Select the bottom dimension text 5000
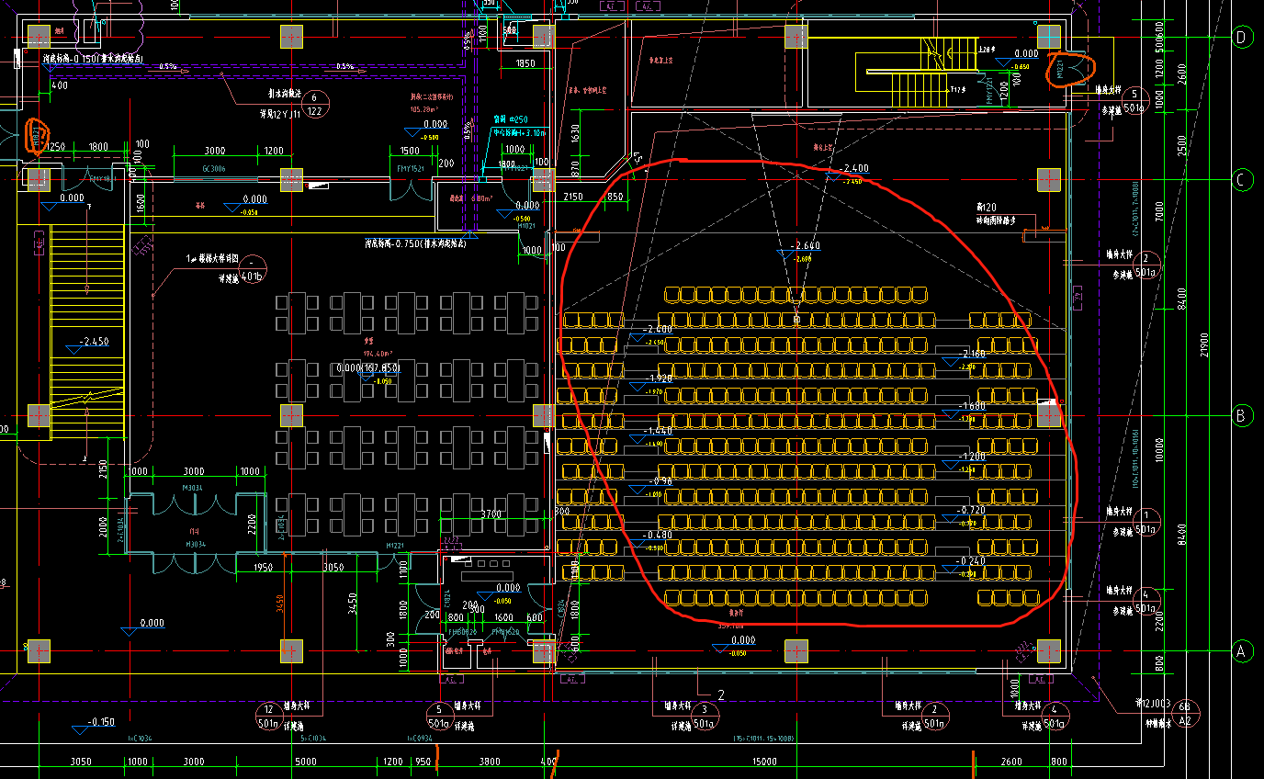The height and width of the screenshot is (779, 1264). pos(305,762)
